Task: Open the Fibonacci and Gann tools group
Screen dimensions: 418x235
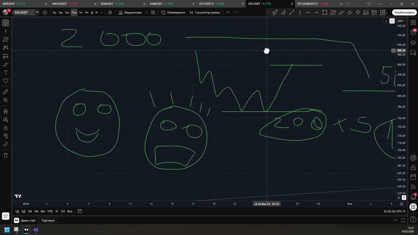Action: (6, 39)
